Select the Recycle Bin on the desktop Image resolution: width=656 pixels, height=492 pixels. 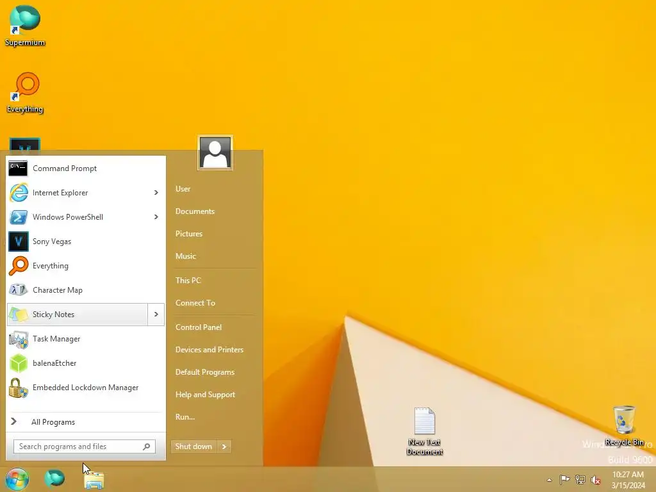coord(624,426)
